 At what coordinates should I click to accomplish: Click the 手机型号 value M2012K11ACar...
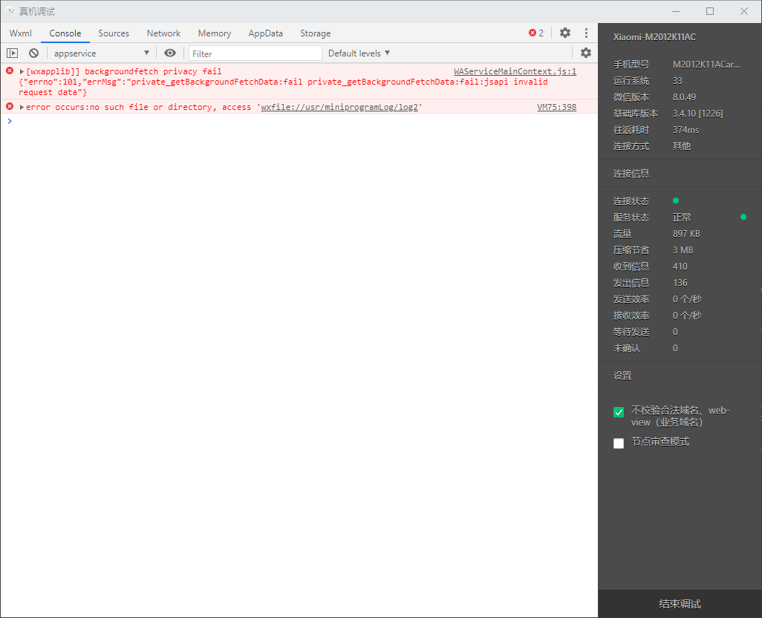[706, 64]
